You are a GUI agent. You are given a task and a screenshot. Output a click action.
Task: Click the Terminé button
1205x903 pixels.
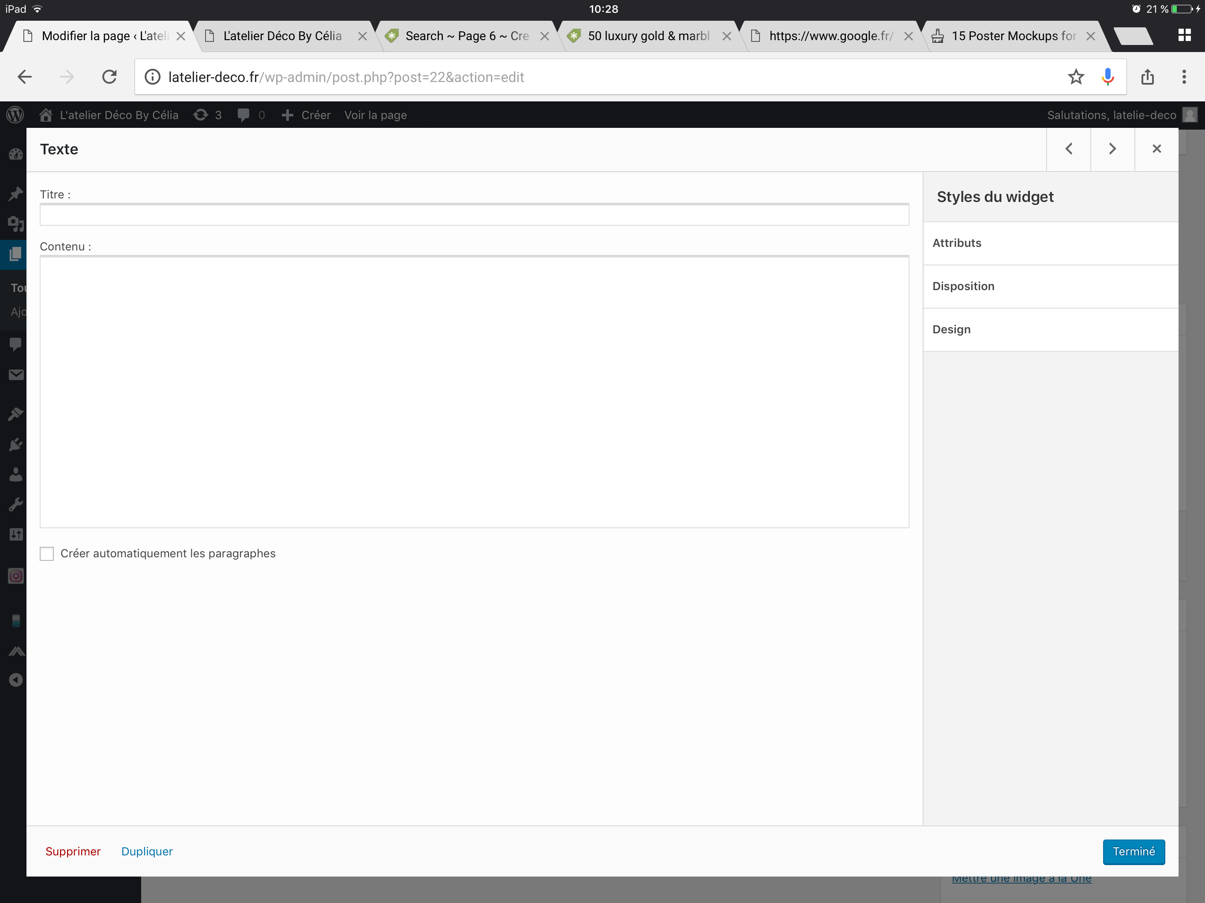[1134, 852]
